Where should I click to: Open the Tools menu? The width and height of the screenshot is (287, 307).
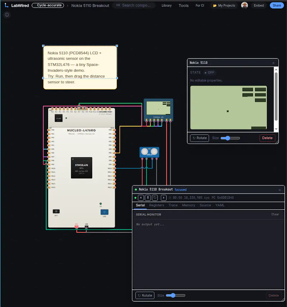click(x=184, y=5)
